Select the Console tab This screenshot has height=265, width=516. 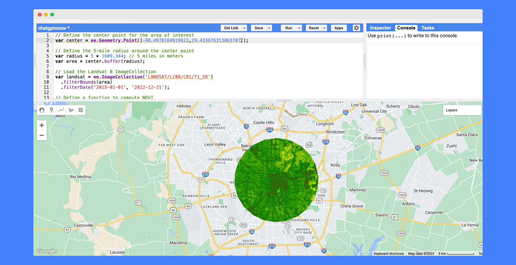tap(406, 28)
